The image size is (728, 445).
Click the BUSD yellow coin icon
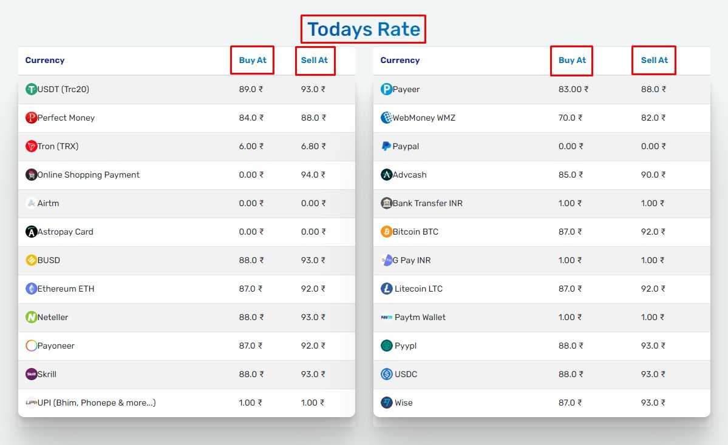point(31,260)
